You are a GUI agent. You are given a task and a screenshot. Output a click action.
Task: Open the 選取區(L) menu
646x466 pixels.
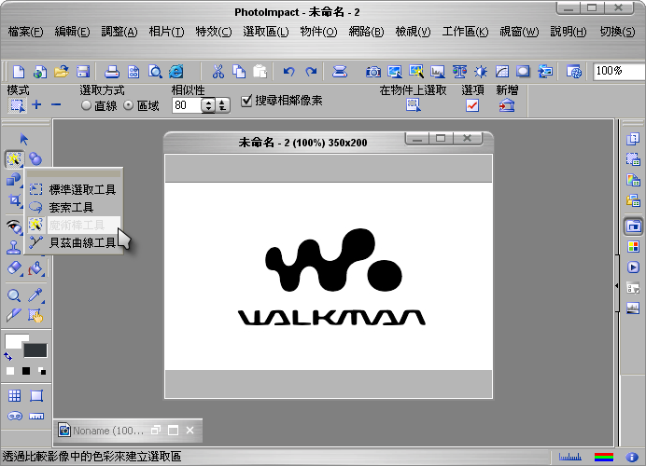pos(266,32)
